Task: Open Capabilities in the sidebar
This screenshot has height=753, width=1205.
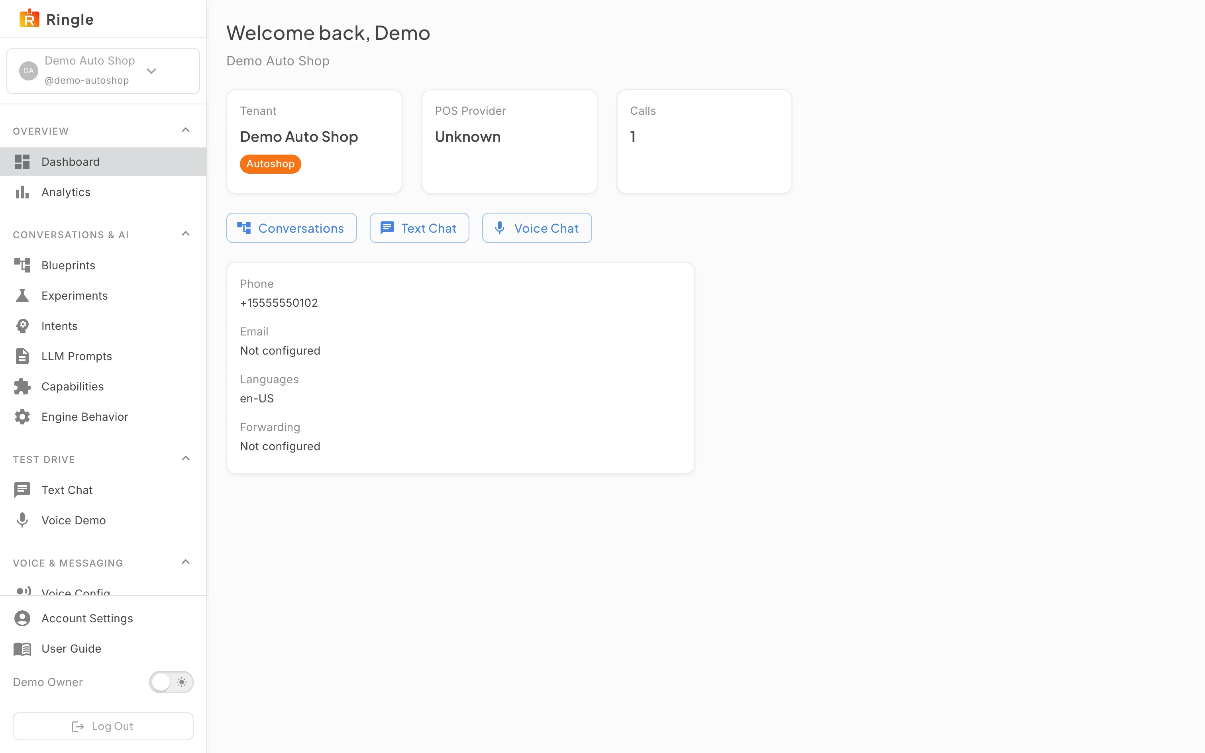Action: [103, 386]
